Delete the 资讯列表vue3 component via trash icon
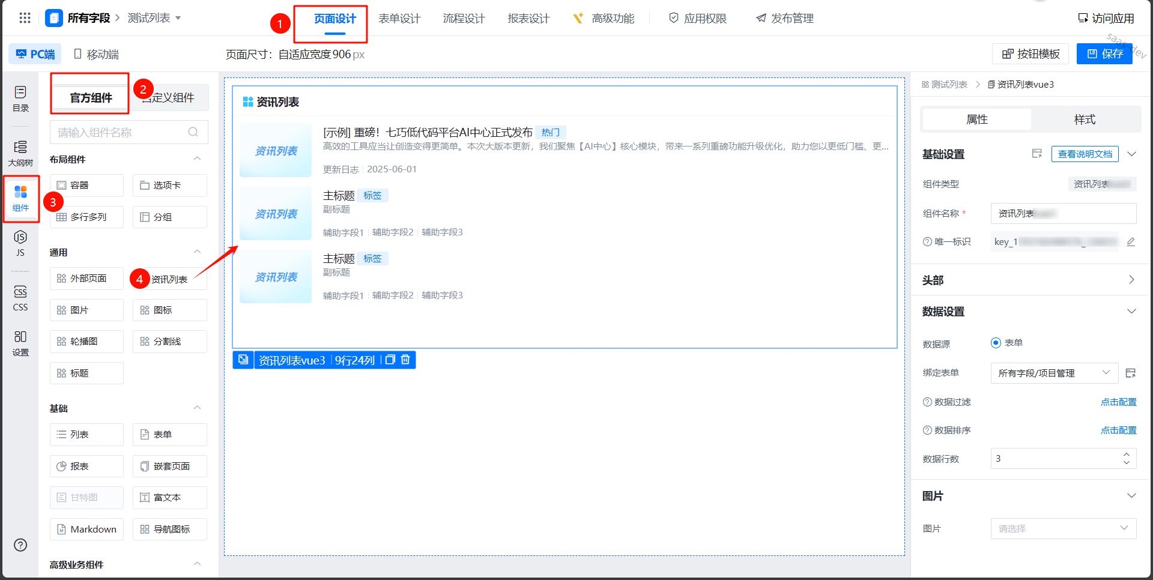 (x=405, y=360)
